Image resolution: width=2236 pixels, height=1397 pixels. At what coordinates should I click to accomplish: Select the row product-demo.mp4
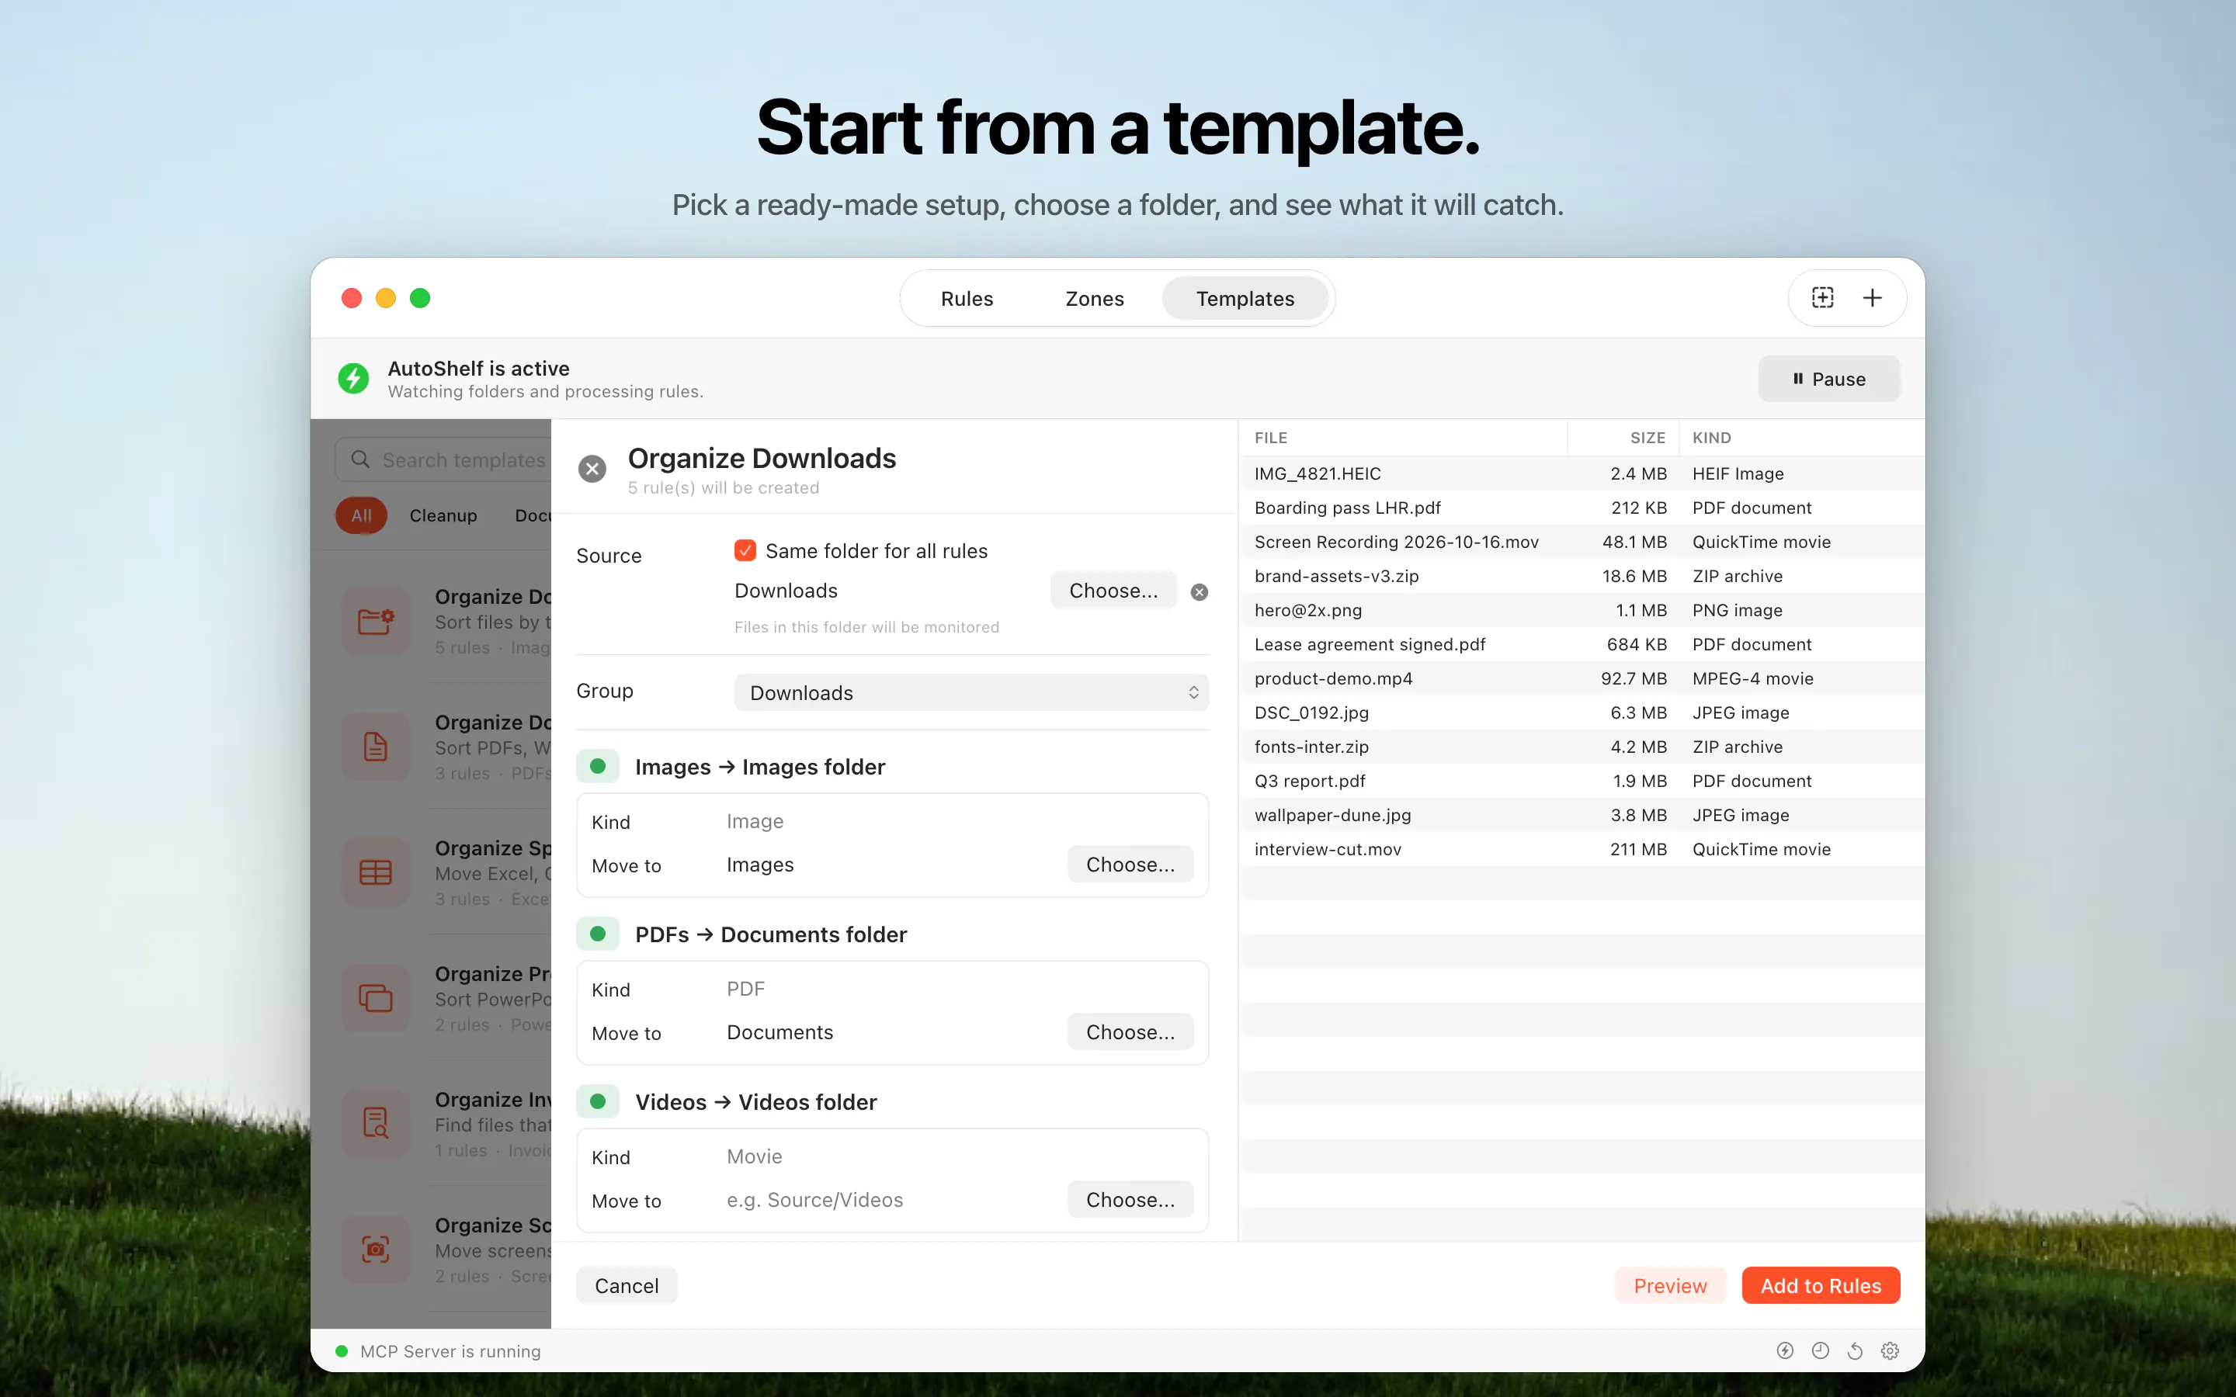coord(1582,678)
